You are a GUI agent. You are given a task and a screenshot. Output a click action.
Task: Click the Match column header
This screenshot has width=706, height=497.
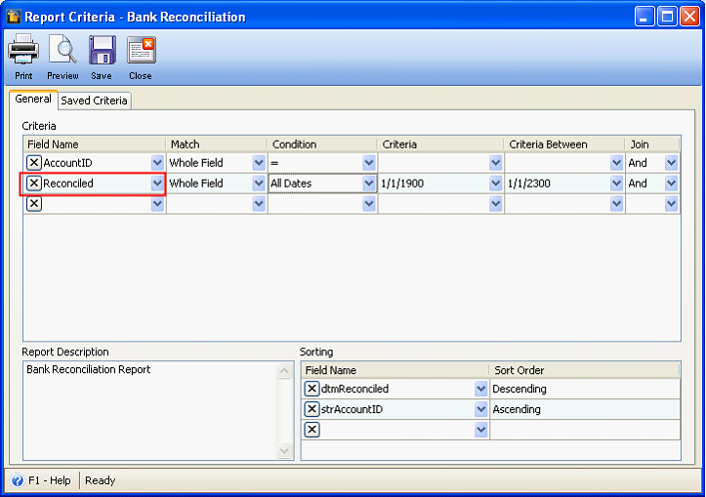click(217, 145)
